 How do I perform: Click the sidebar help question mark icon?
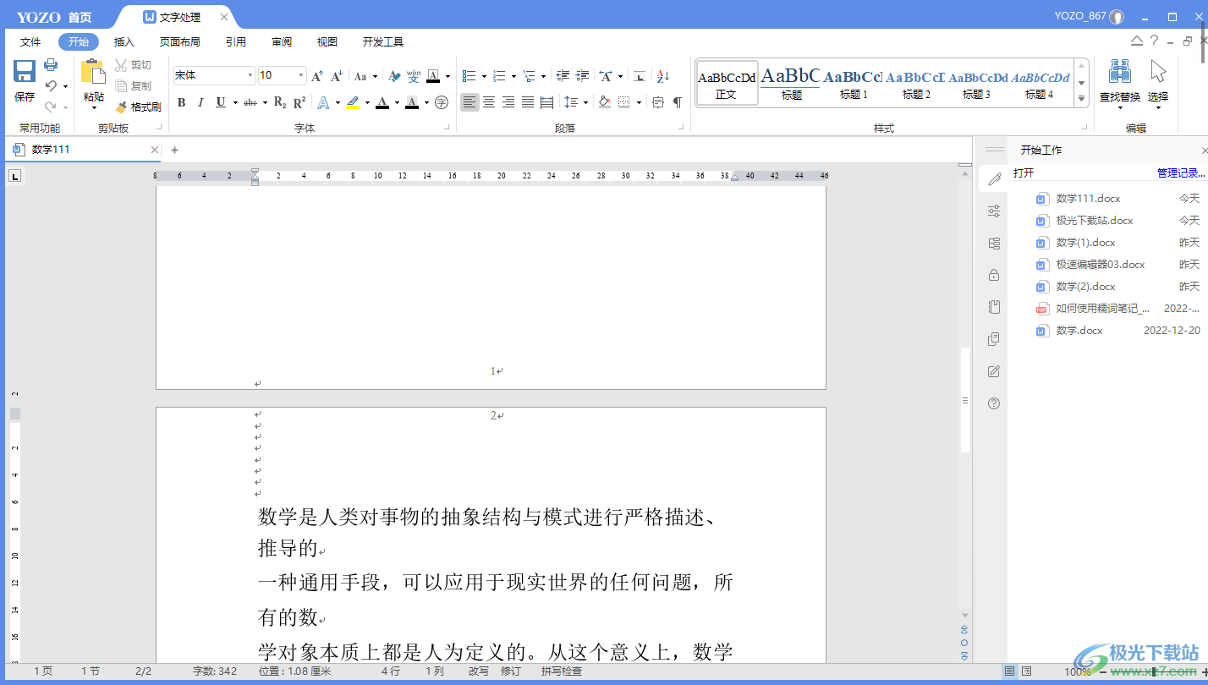(x=994, y=403)
